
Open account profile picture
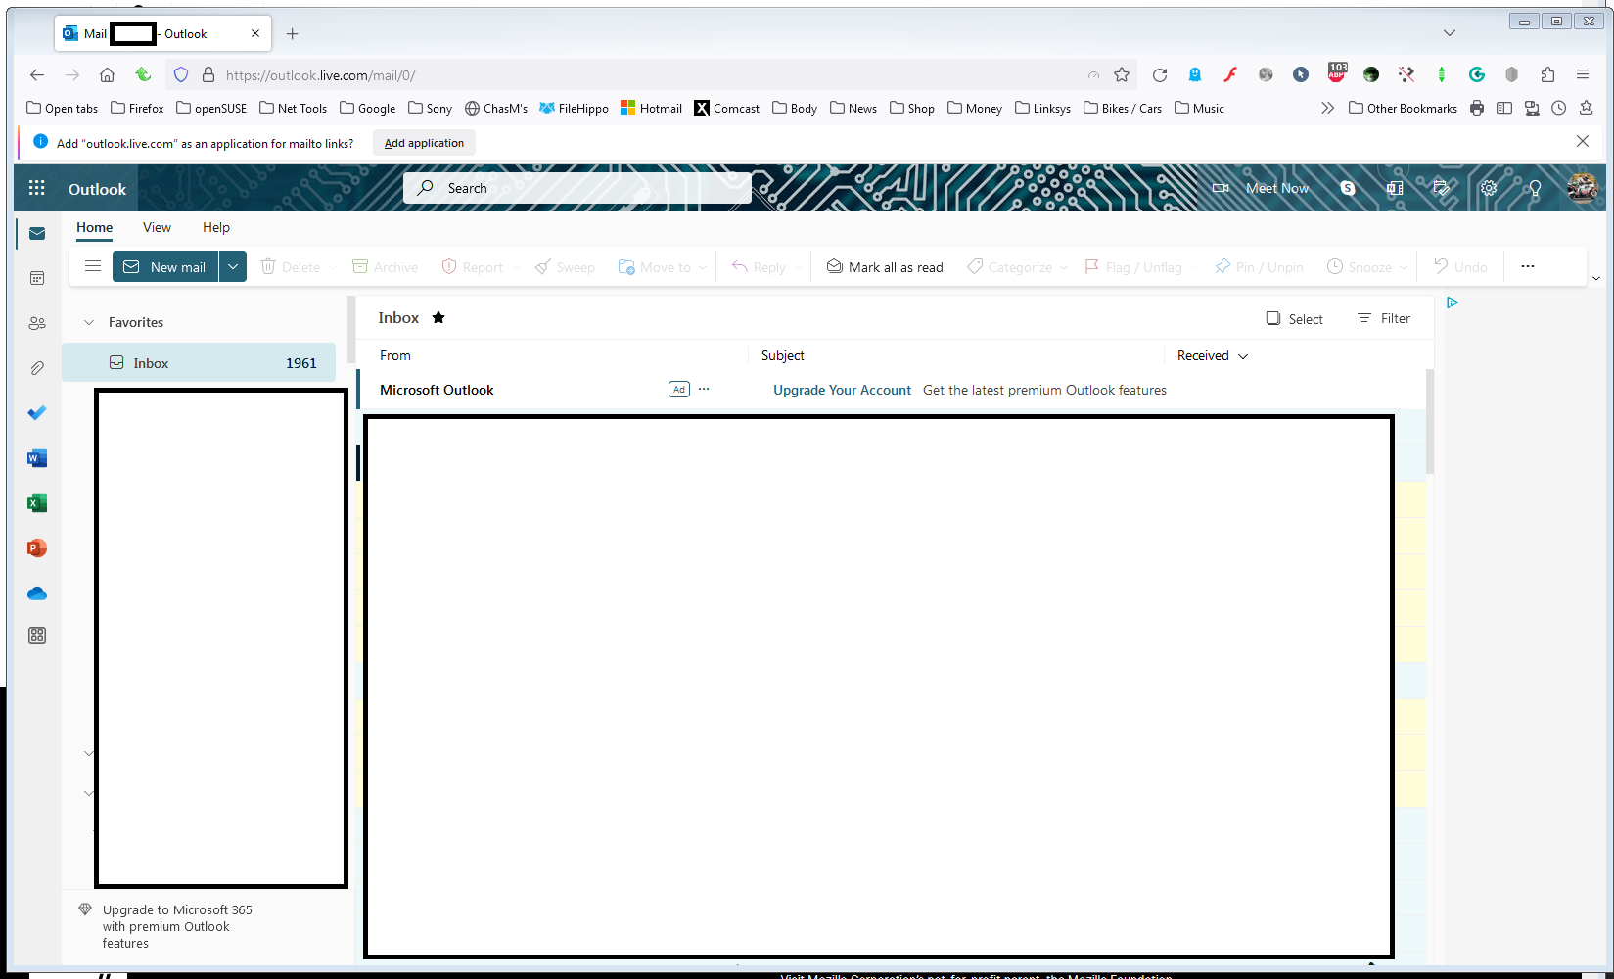pyautogui.click(x=1582, y=188)
